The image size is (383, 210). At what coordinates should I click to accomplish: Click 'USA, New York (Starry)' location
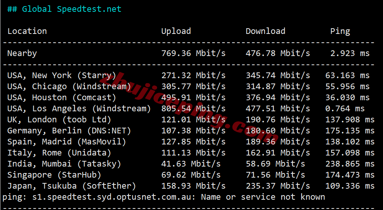[x=62, y=75]
